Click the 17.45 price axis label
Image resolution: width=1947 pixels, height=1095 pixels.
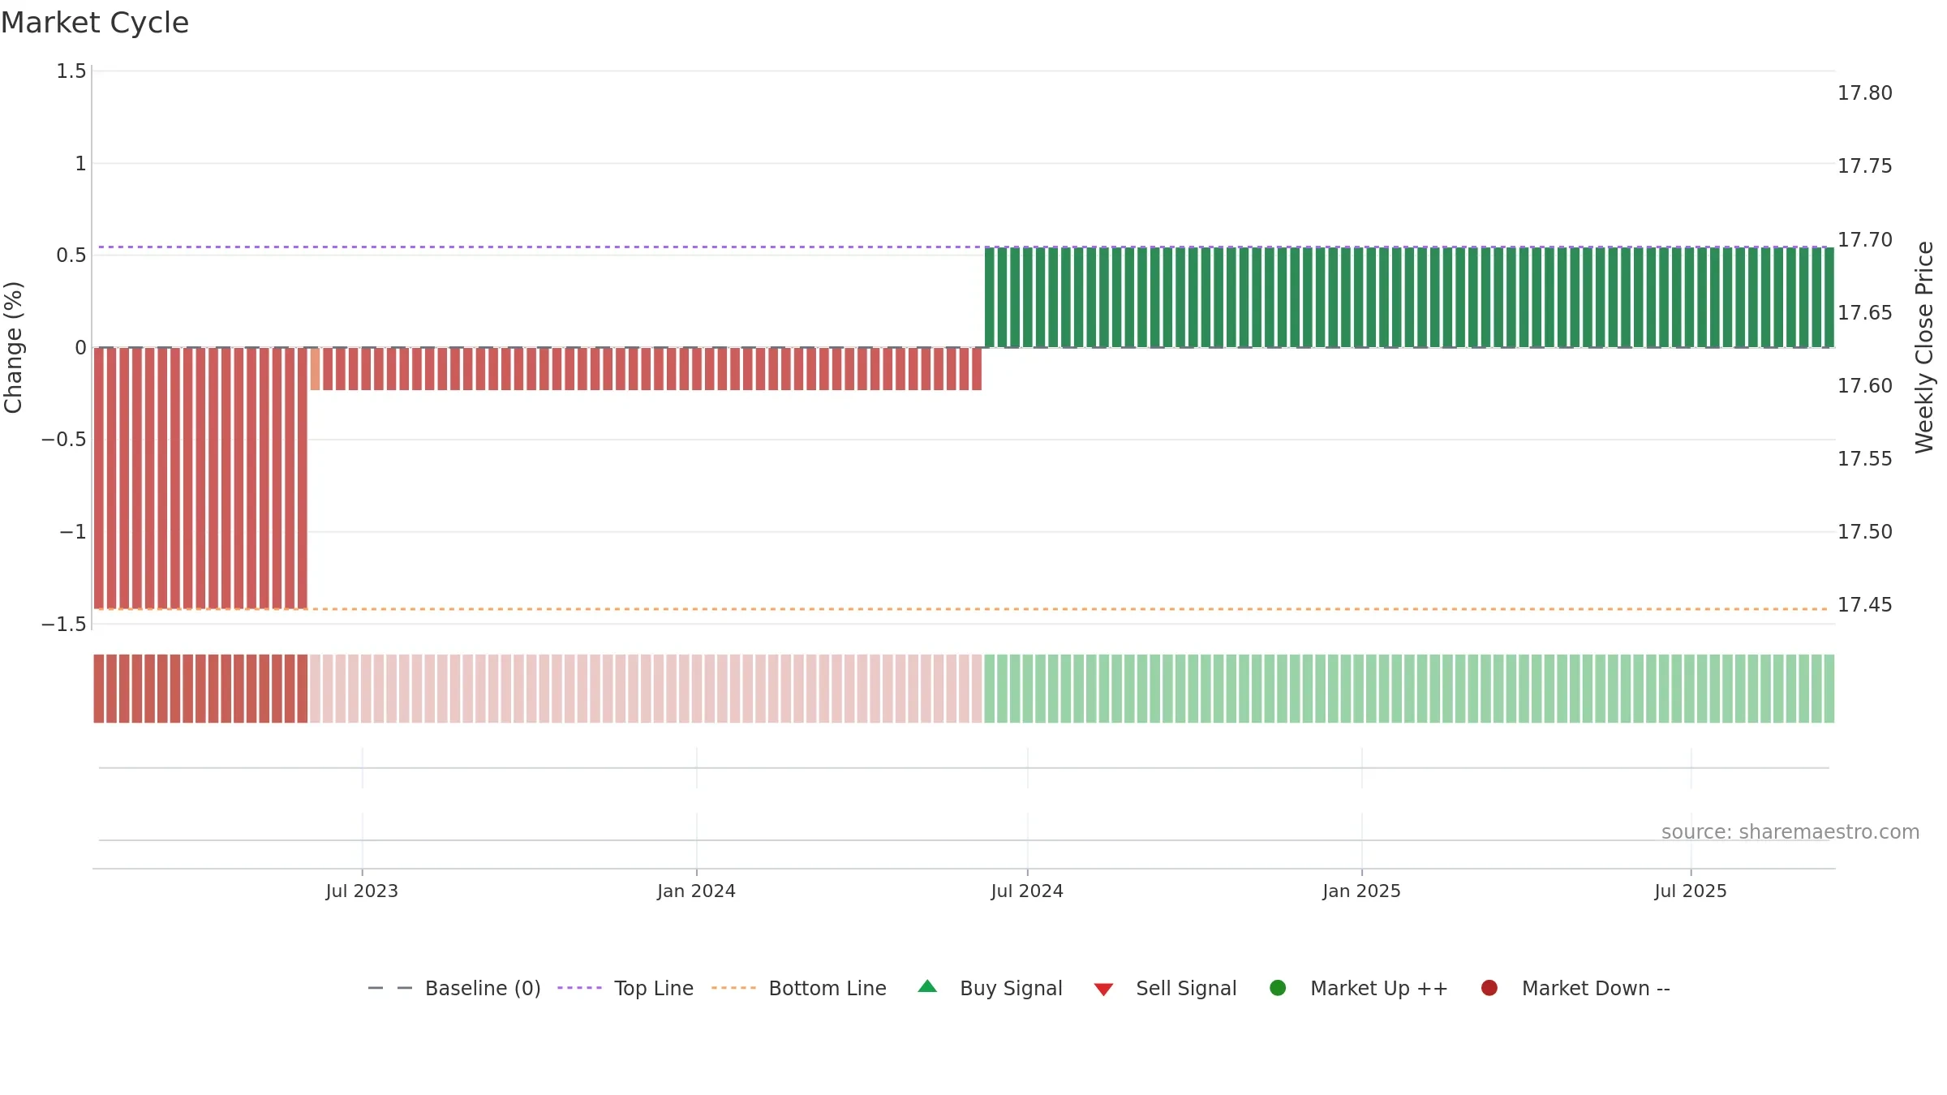(x=1864, y=605)
